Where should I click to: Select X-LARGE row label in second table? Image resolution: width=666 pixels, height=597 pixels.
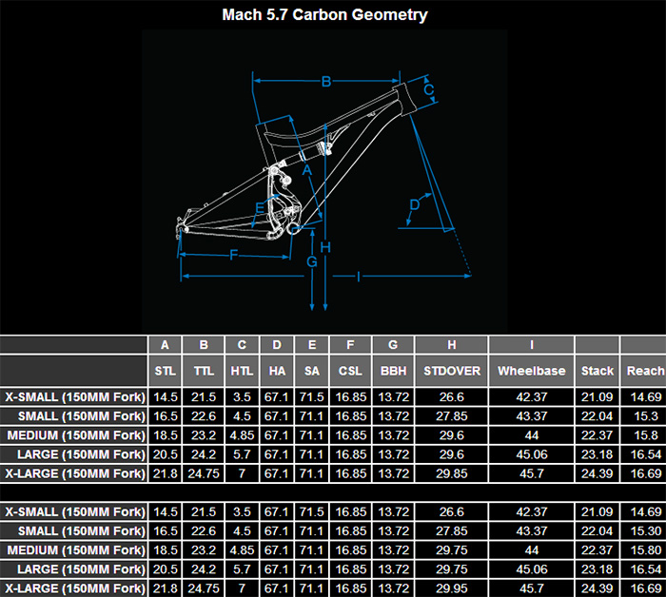tap(74, 588)
